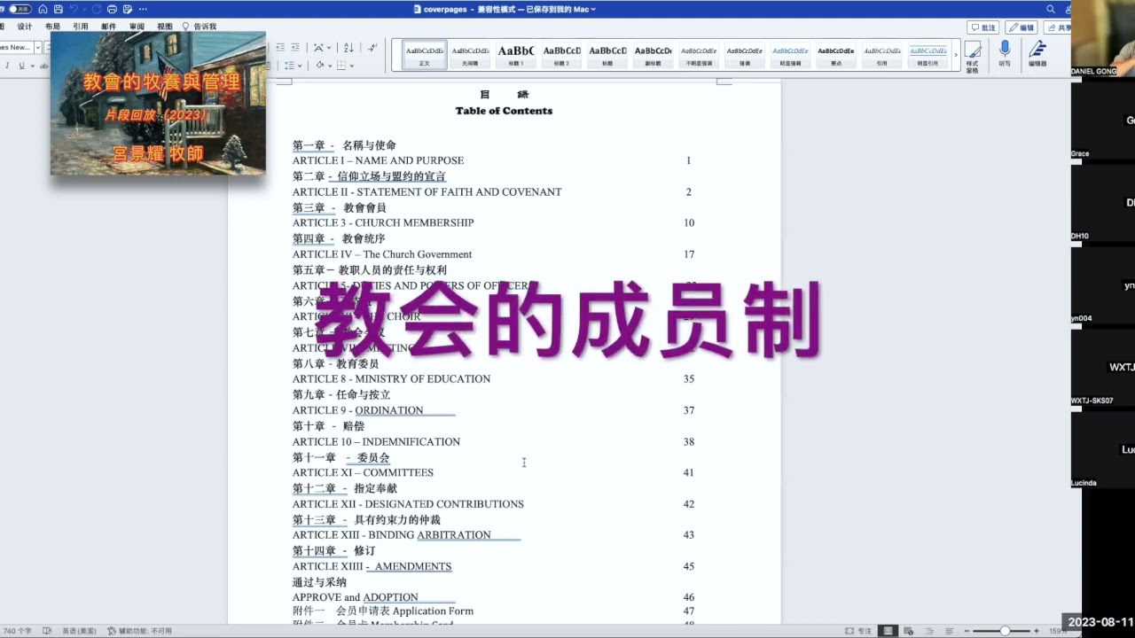Toggle underline formatting
Screen dimensions: 1135x638
[x=21, y=66]
